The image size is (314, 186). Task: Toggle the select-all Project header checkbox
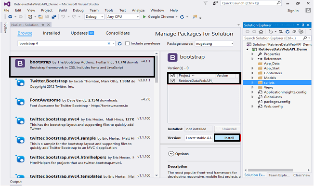point(172,76)
